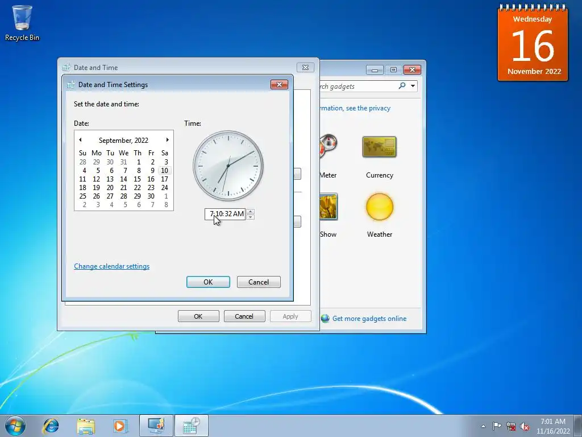This screenshot has height=437, width=582.
Task: Open the search options dropdown arrow in gadgets window
Action: (413, 86)
